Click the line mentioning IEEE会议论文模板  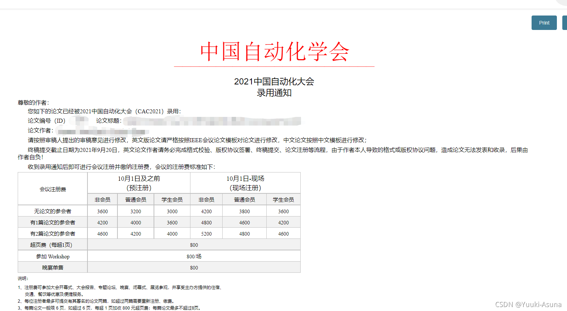coord(197,140)
